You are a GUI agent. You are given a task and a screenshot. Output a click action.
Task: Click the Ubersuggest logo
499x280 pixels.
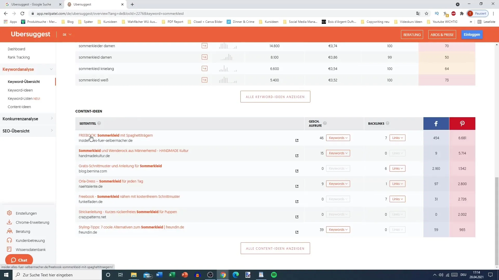point(30,34)
